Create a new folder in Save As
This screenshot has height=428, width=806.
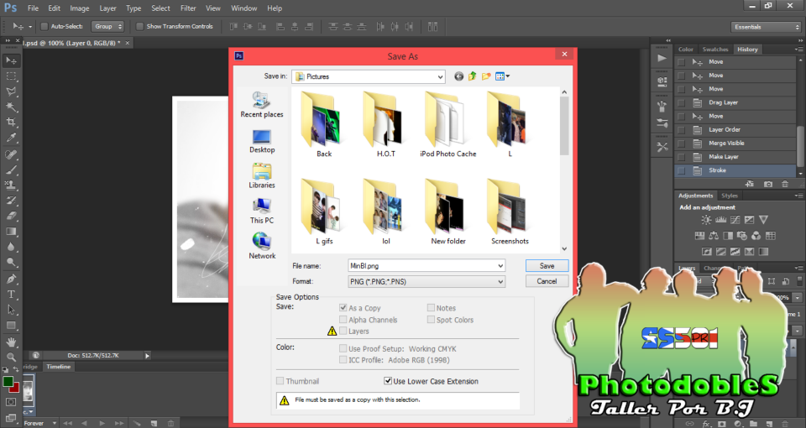click(x=486, y=76)
